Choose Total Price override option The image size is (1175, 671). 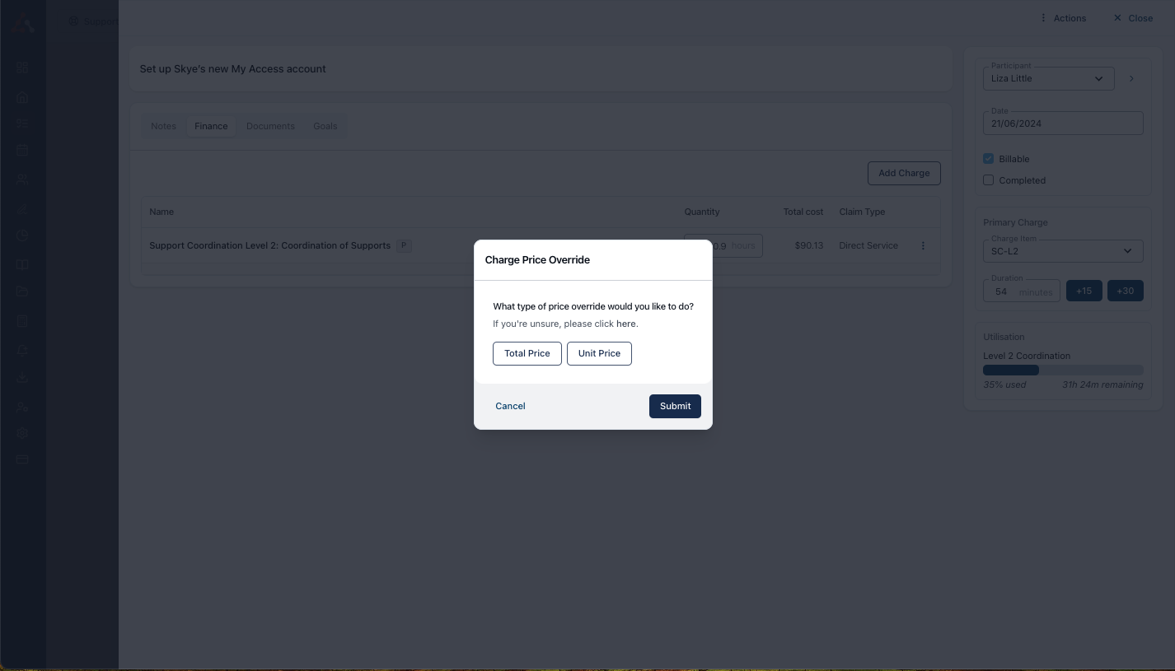pos(527,353)
